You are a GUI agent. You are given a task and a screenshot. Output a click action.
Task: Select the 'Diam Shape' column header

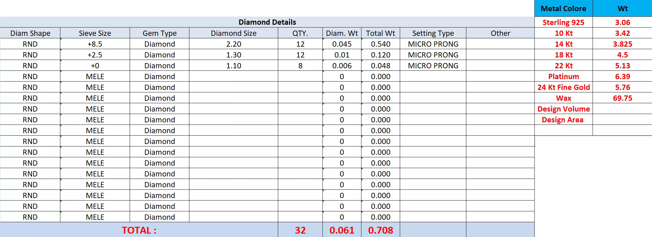point(30,33)
